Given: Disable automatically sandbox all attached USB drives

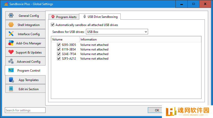Looking at the screenshot, I should 53,25.
